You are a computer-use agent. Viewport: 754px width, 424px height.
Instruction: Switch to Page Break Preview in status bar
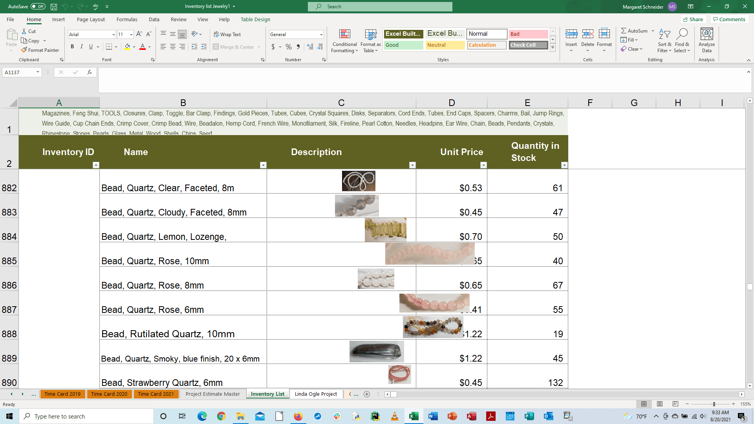[675, 404]
